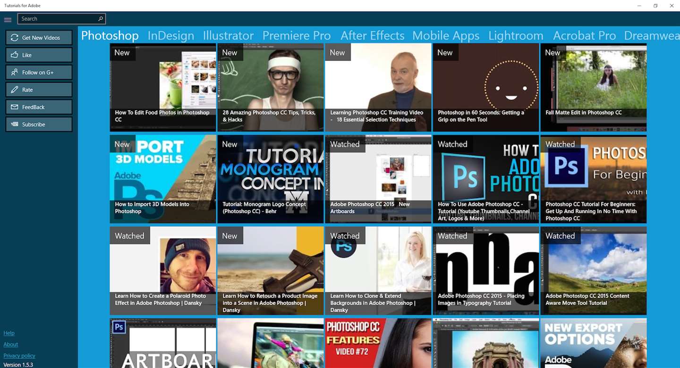The width and height of the screenshot is (680, 368).
Task: Open Photoshop CC Tutorial For Beginners video
Action: tap(594, 179)
